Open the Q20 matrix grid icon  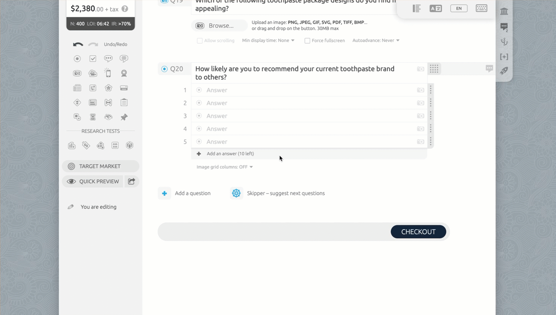pyautogui.click(x=434, y=69)
